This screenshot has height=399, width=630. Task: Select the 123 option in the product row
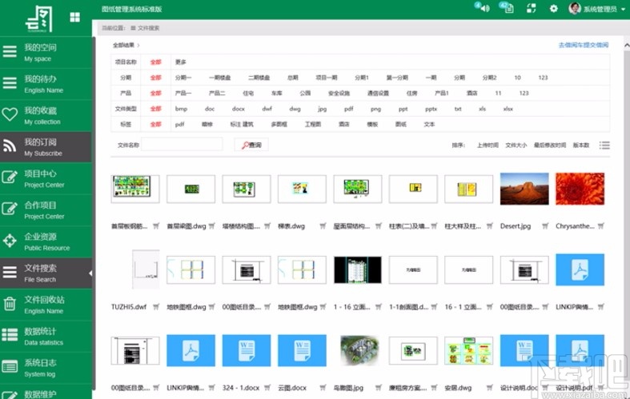tap(524, 93)
